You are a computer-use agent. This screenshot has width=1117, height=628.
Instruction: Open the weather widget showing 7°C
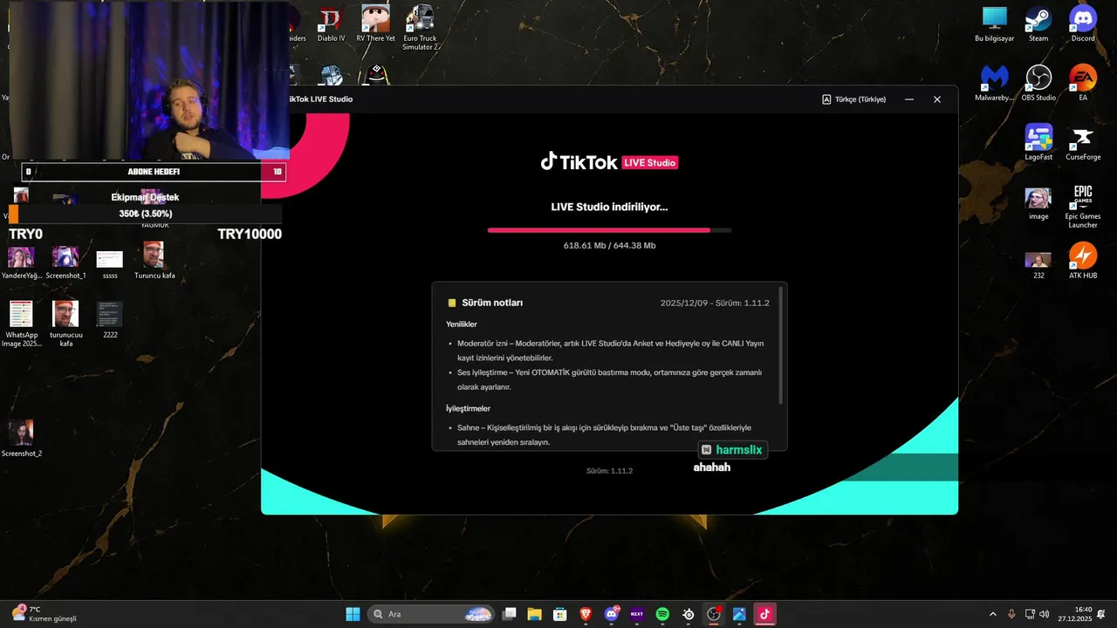point(44,614)
